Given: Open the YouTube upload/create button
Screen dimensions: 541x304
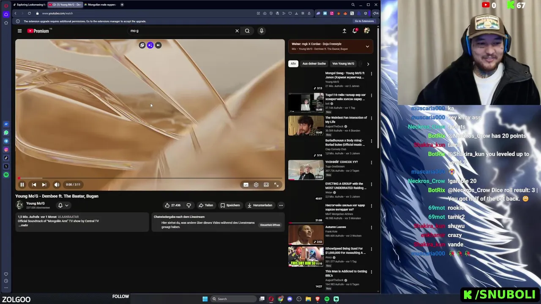Looking at the screenshot, I should click(x=344, y=31).
